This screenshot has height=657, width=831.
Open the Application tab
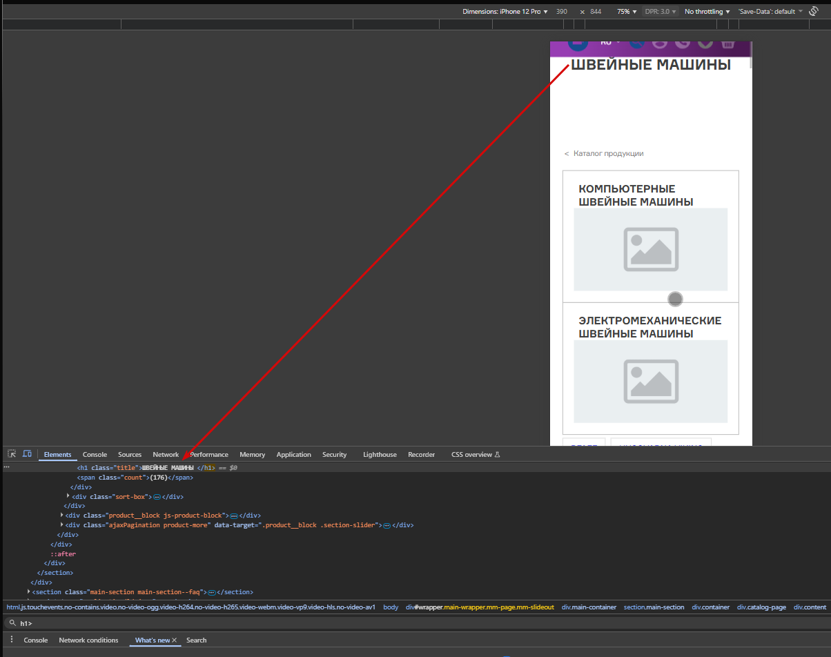(293, 455)
